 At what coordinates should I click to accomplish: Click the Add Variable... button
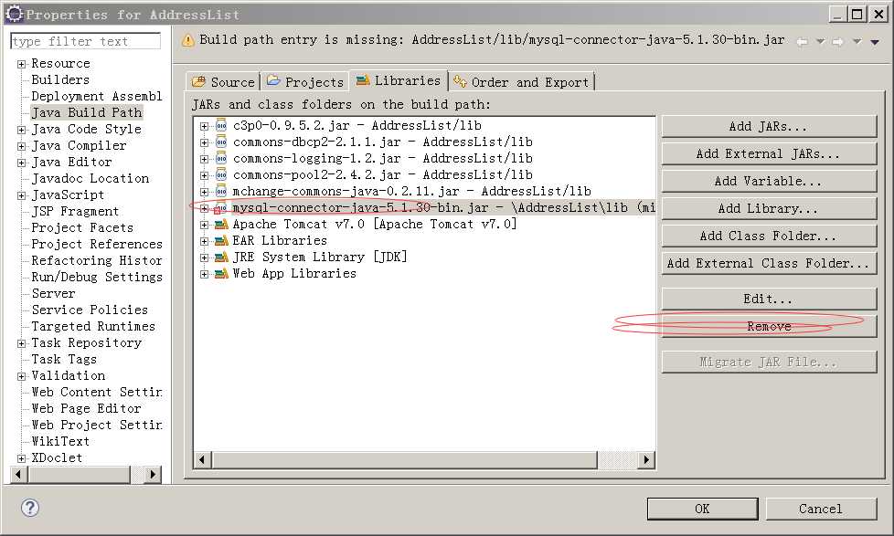[769, 181]
